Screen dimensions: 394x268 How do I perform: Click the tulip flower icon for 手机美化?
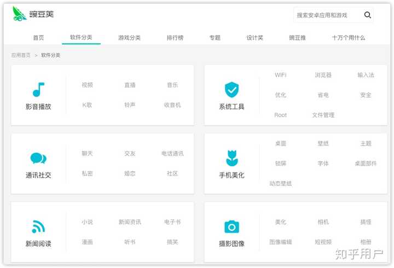231,158
